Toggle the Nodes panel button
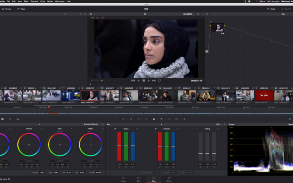The image size is (293, 183). point(271,9)
